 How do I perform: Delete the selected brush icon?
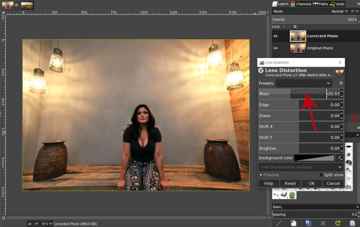point(323,223)
